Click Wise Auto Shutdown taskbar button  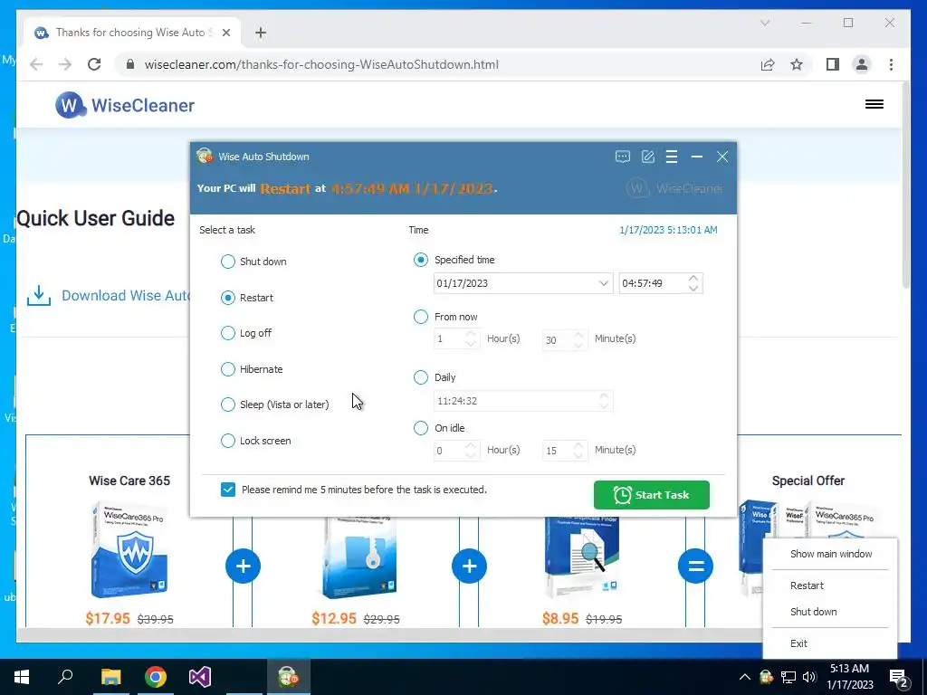pos(289,677)
